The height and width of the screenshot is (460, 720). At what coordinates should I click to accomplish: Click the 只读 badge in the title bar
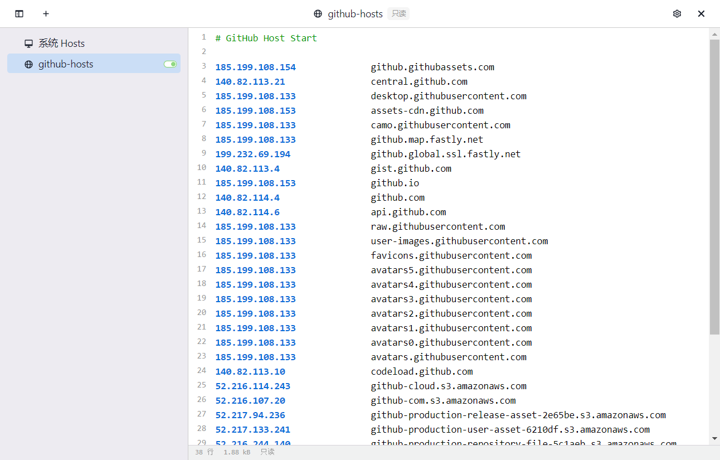coord(399,14)
